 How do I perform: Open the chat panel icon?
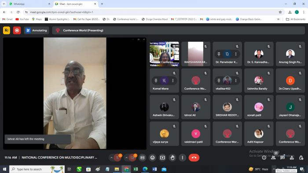tap(282, 158)
